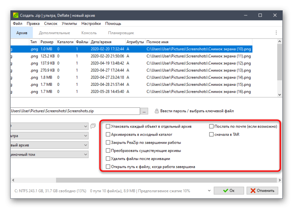
Task: Click the file list scroll-down arrow
Action: pos(279,95)
